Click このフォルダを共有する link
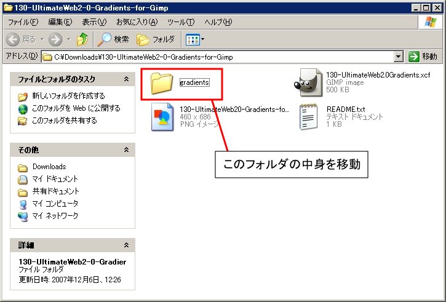The height and width of the screenshot is (302, 446). point(64,121)
